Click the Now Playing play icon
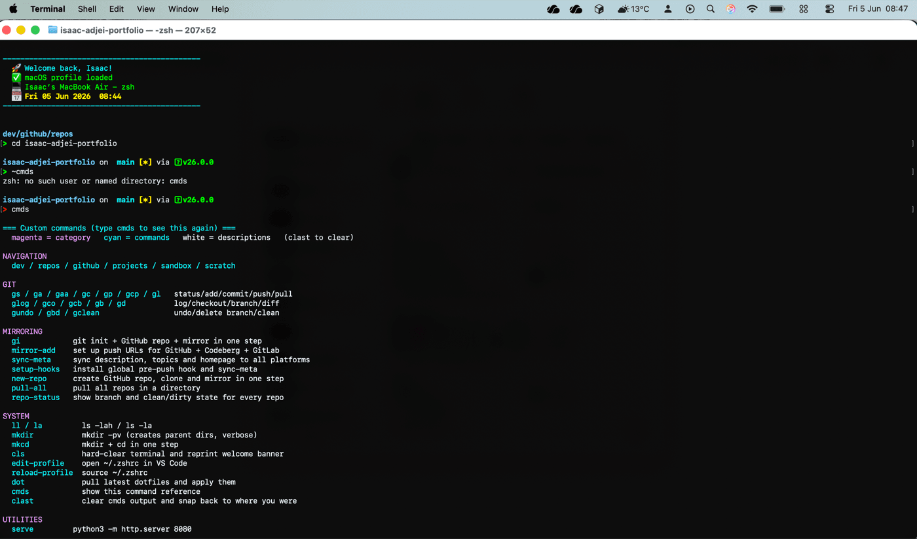Image resolution: width=917 pixels, height=539 pixels. (x=690, y=9)
